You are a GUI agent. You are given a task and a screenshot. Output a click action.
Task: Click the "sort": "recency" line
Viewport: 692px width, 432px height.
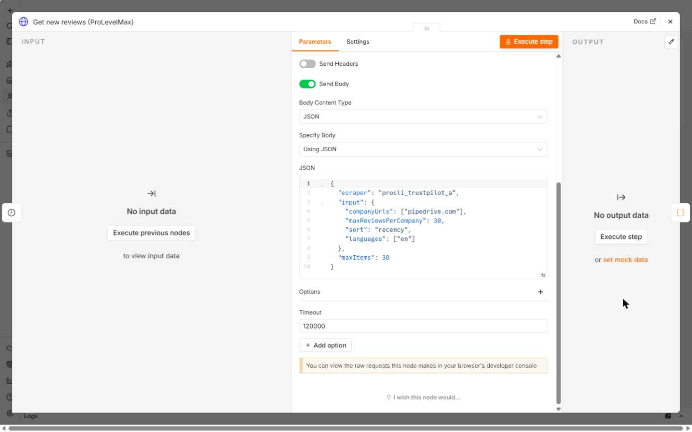point(378,230)
